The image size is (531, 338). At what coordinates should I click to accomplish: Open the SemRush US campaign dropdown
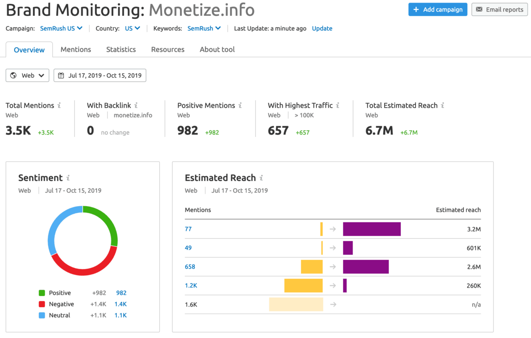coord(61,28)
